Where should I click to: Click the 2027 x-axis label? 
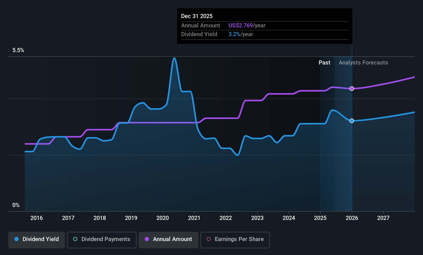click(383, 218)
